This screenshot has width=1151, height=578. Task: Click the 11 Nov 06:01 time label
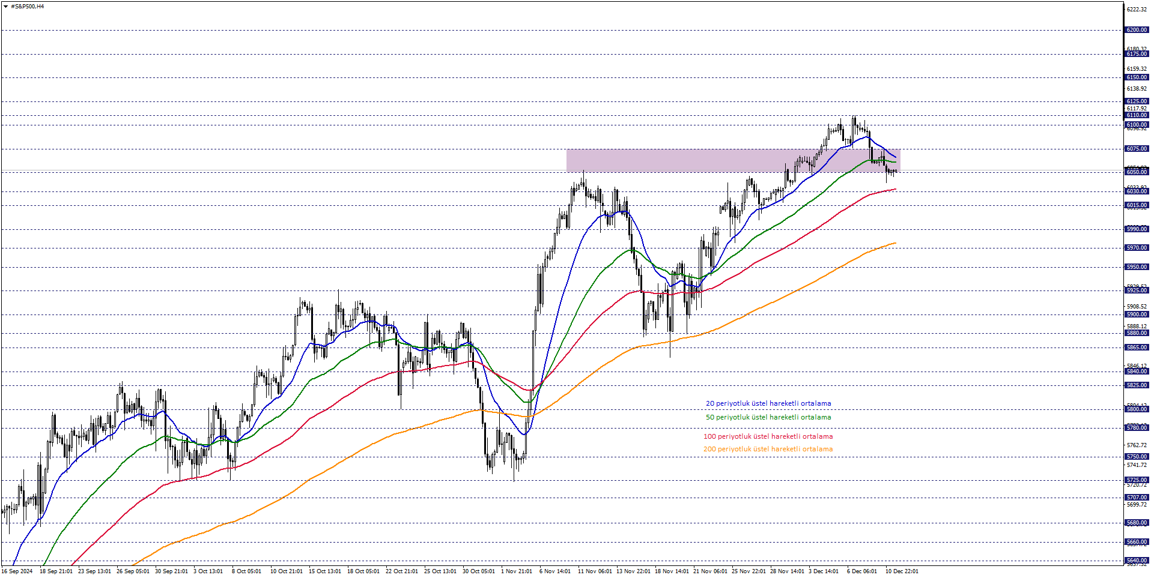click(595, 571)
